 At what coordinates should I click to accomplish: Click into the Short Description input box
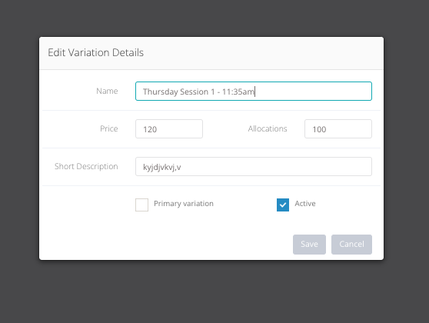pyautogui.click(x=254, y=166)
